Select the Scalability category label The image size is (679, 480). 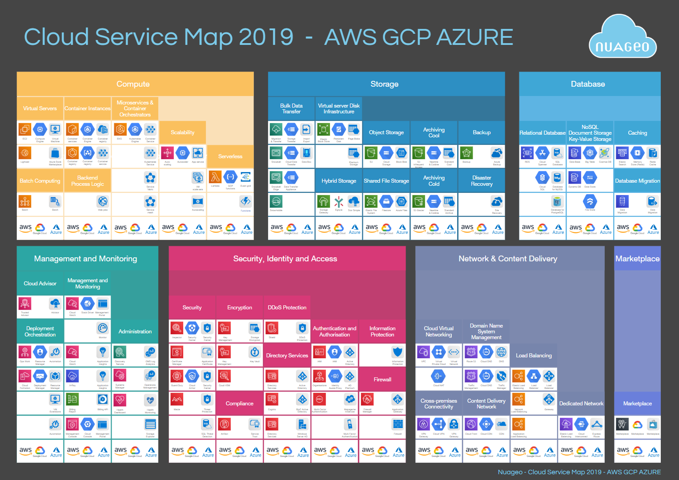[182, 132]
